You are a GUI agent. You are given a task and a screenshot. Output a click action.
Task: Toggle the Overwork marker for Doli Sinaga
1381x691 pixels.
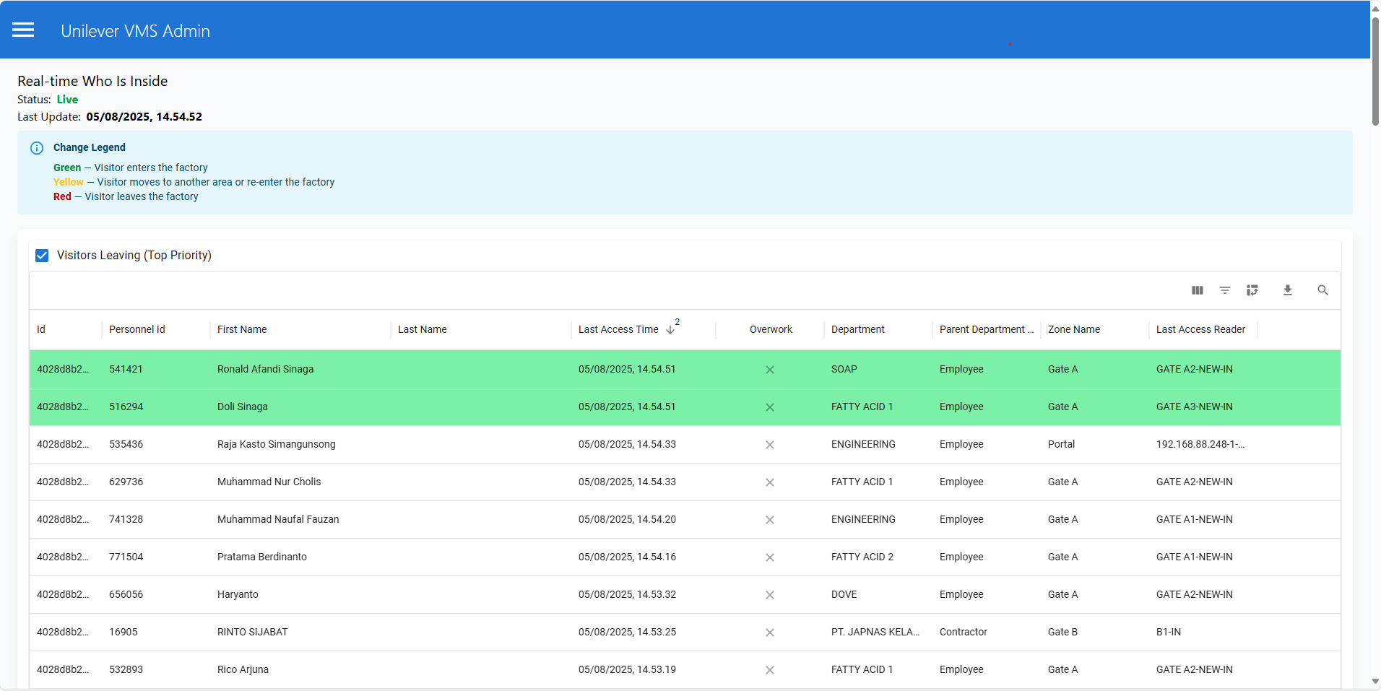point(770,407)
